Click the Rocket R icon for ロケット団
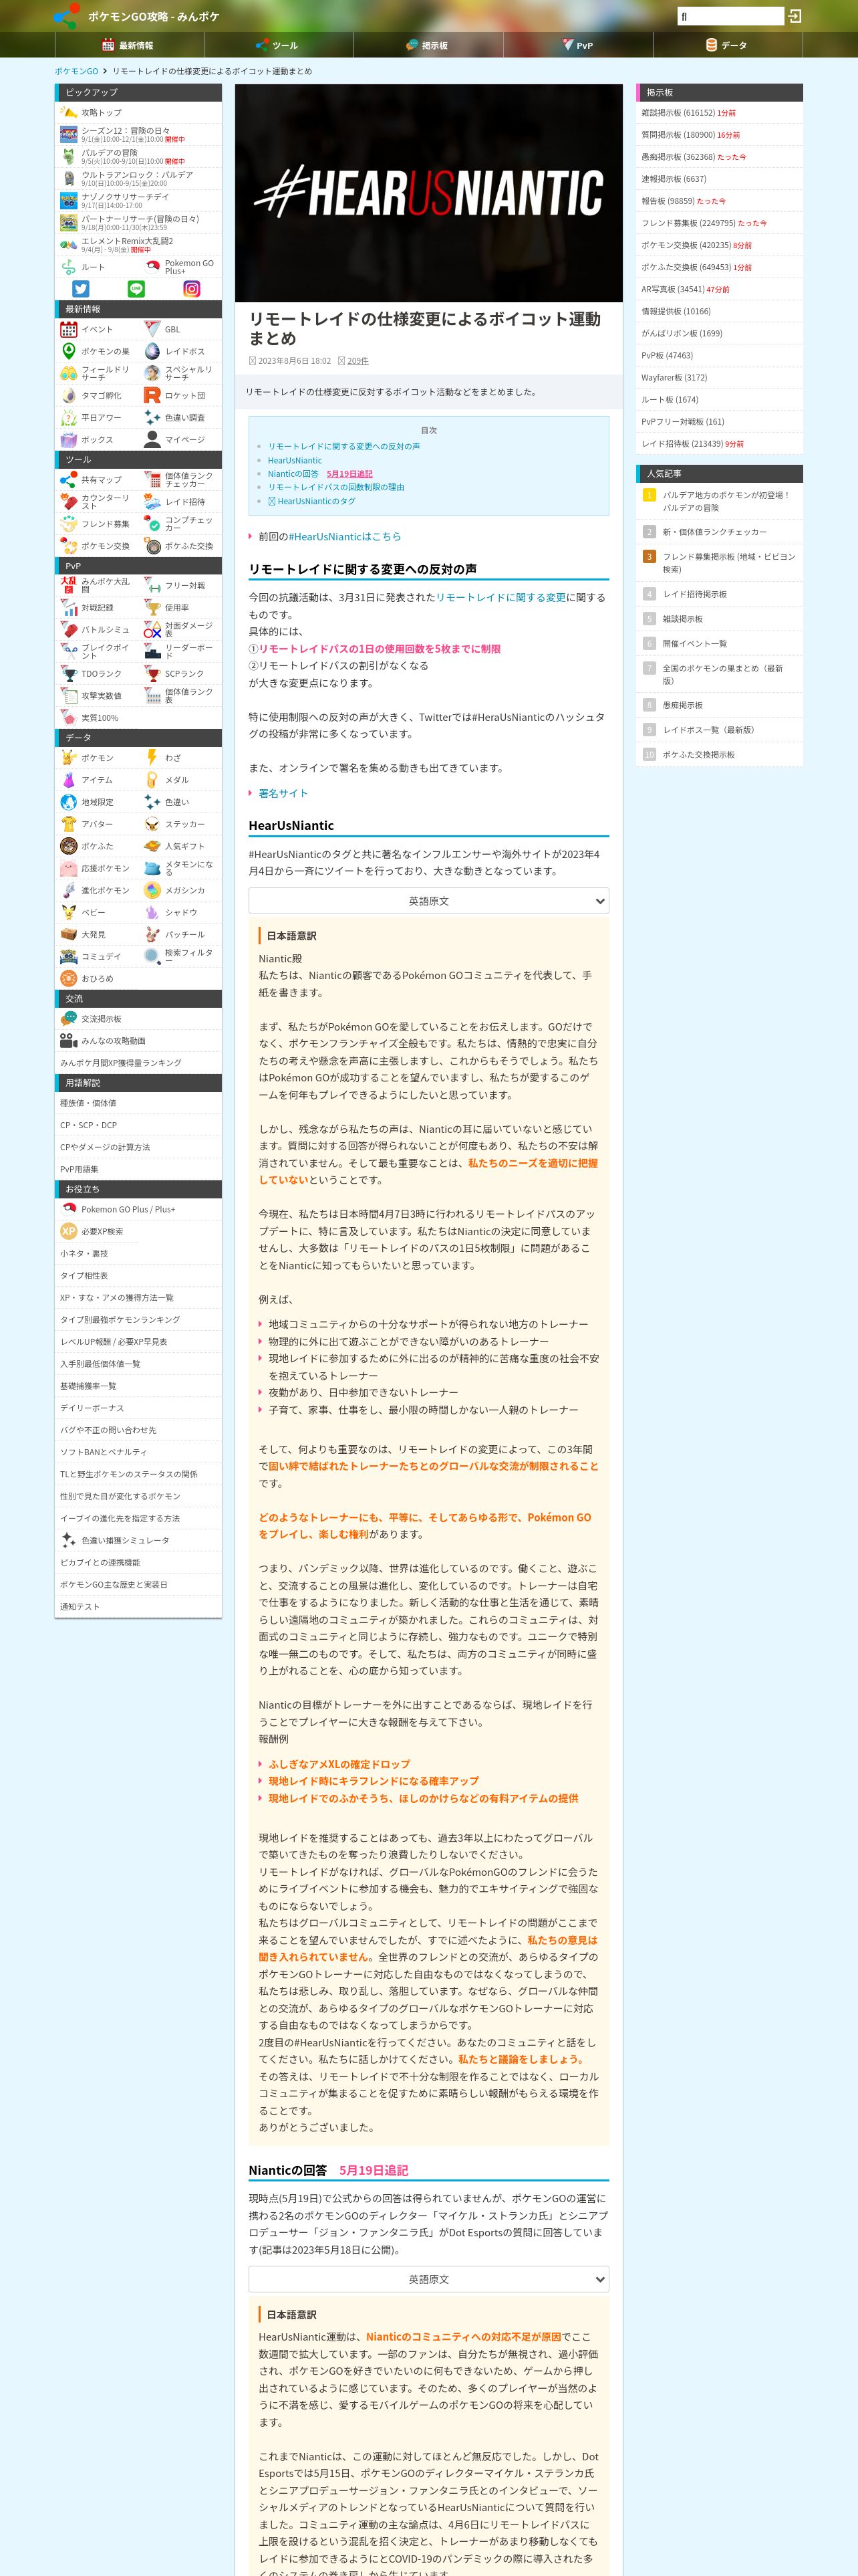The width and height of the screenshot is (858, 2576). coord(152,395)
